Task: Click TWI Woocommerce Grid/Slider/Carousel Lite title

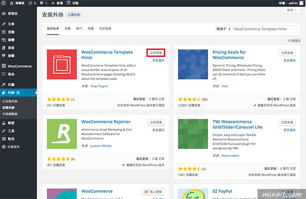Action: pyautogui.click(x=237, y=124)
